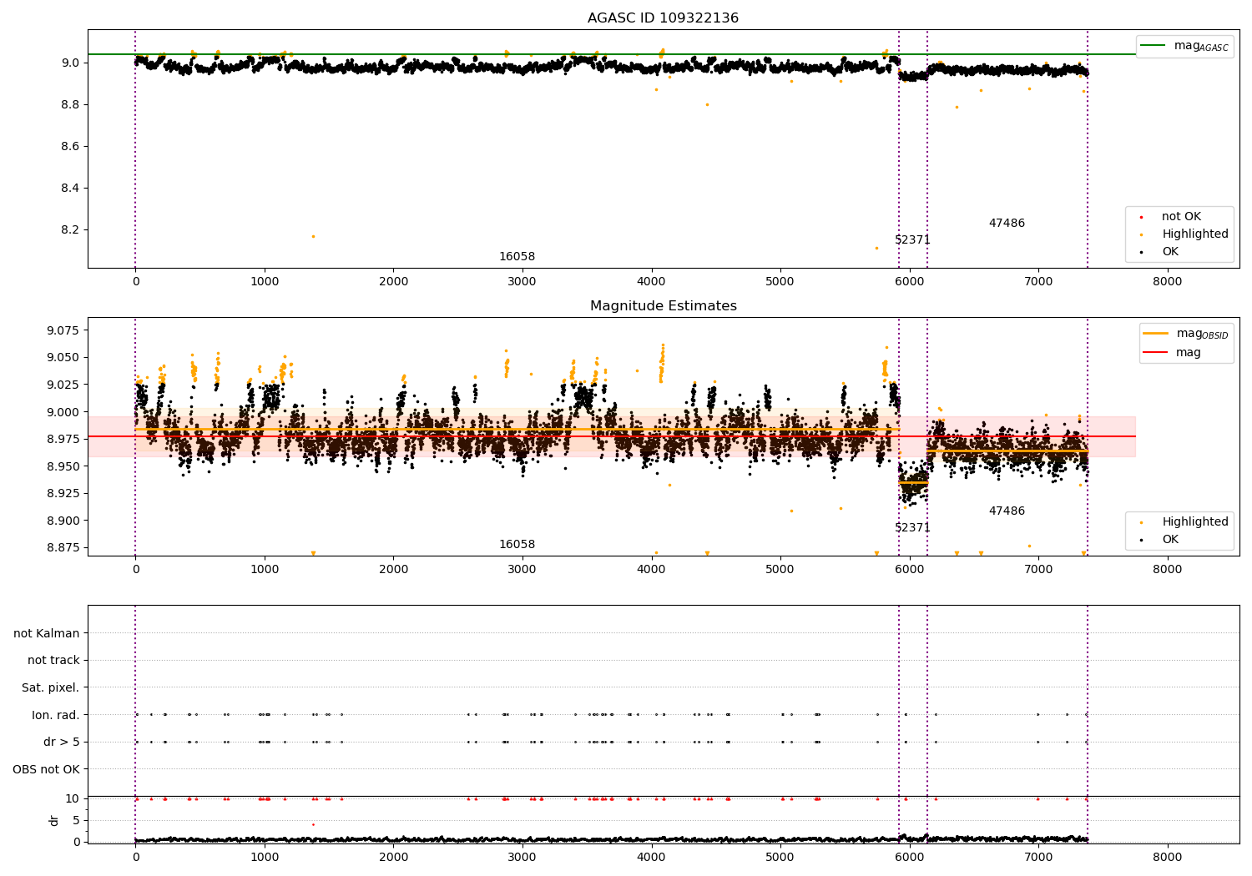1252x876 pixels.
Task: Click x-tick 3000 on top plot
Action: (x=522, y=282)
